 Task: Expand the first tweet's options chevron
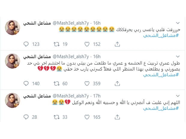(x=177, y=23)
